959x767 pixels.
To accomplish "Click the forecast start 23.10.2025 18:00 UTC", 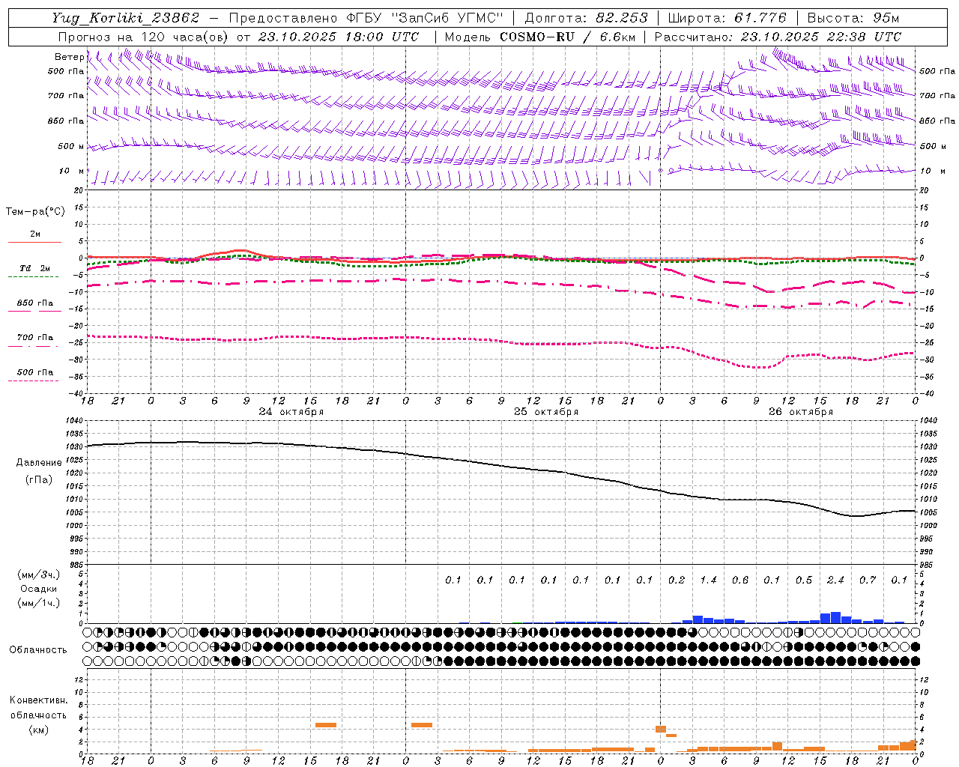I will tap(338, 37).
